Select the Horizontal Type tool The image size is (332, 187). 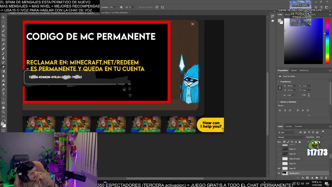coord(3,94)
